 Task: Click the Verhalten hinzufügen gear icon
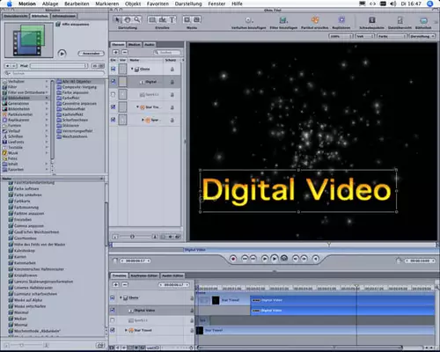(248, 20)
